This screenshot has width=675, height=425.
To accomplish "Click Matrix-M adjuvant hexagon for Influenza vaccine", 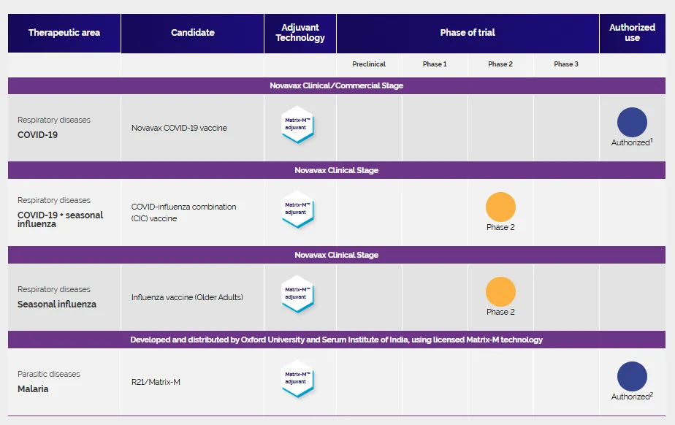I will pos(298,294).
